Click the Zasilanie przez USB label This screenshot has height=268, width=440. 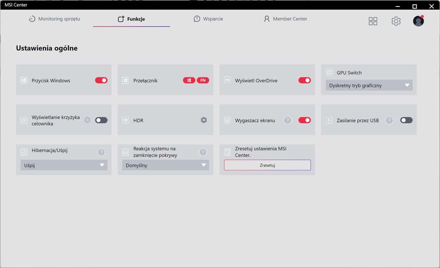358,120
